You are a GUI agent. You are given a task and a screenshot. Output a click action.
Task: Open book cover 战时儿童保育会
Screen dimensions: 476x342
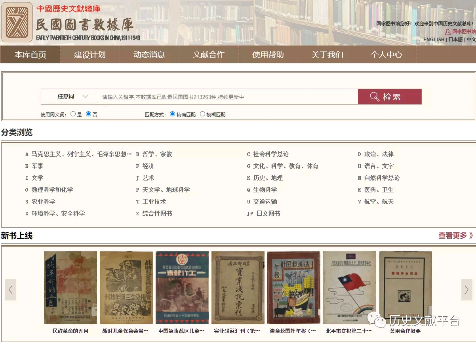click(126, 288)
